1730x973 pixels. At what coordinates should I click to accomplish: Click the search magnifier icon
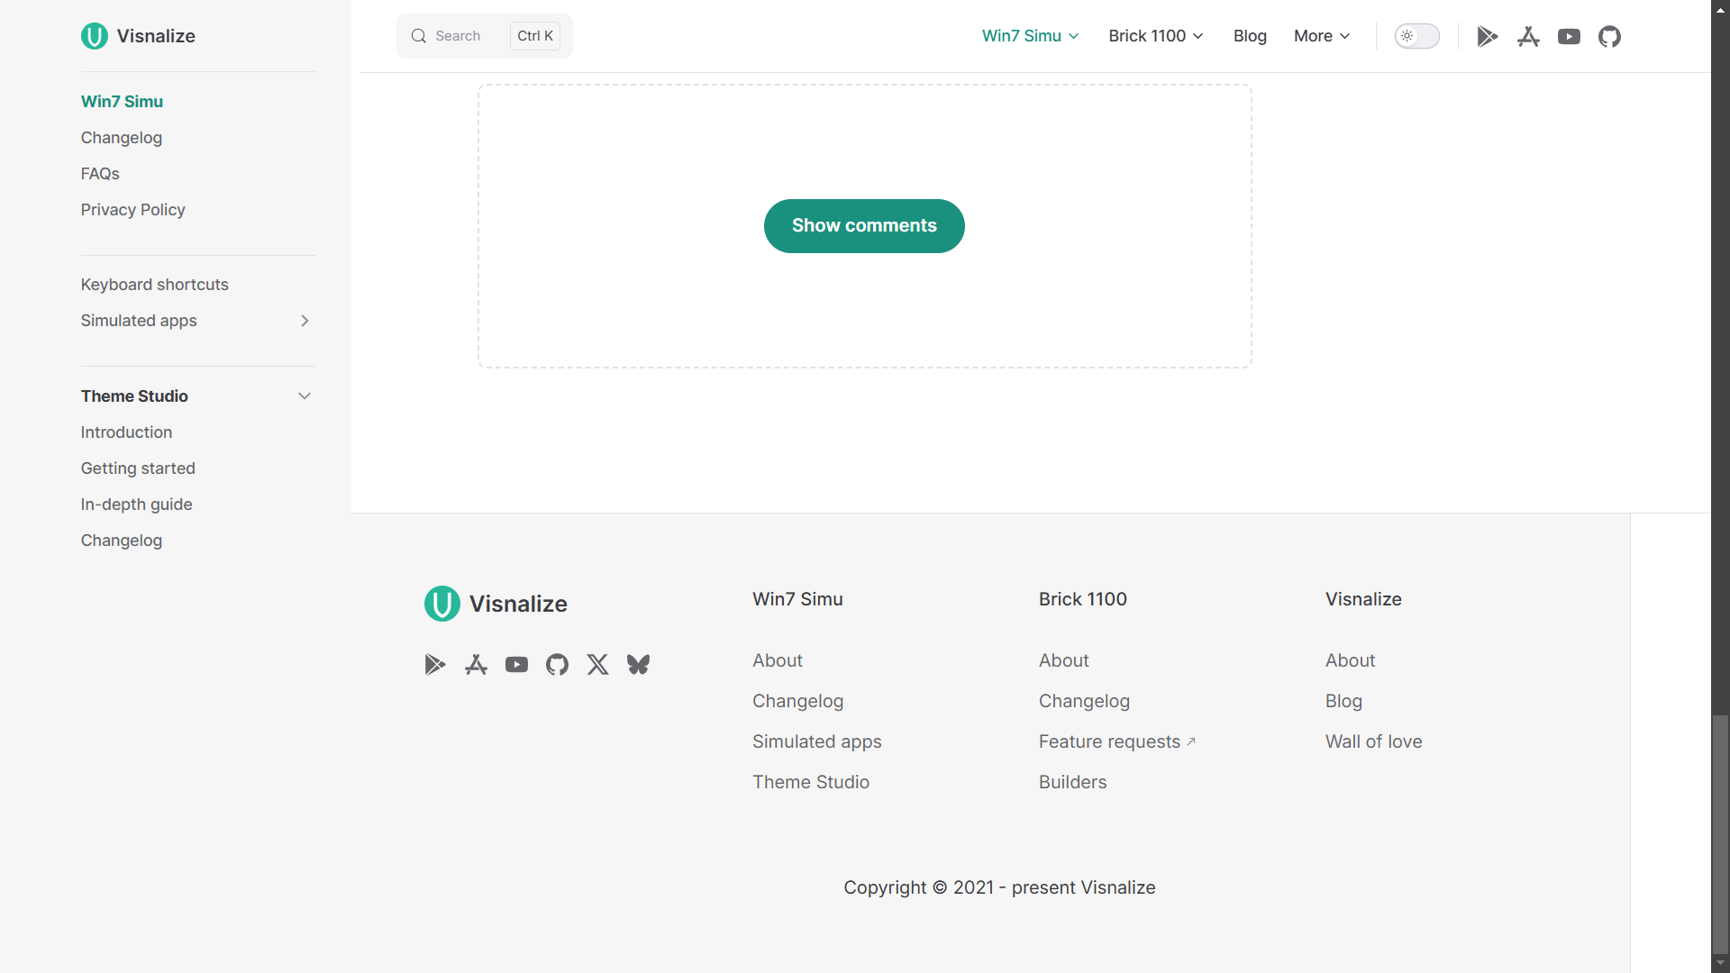(x=418, y=36)
